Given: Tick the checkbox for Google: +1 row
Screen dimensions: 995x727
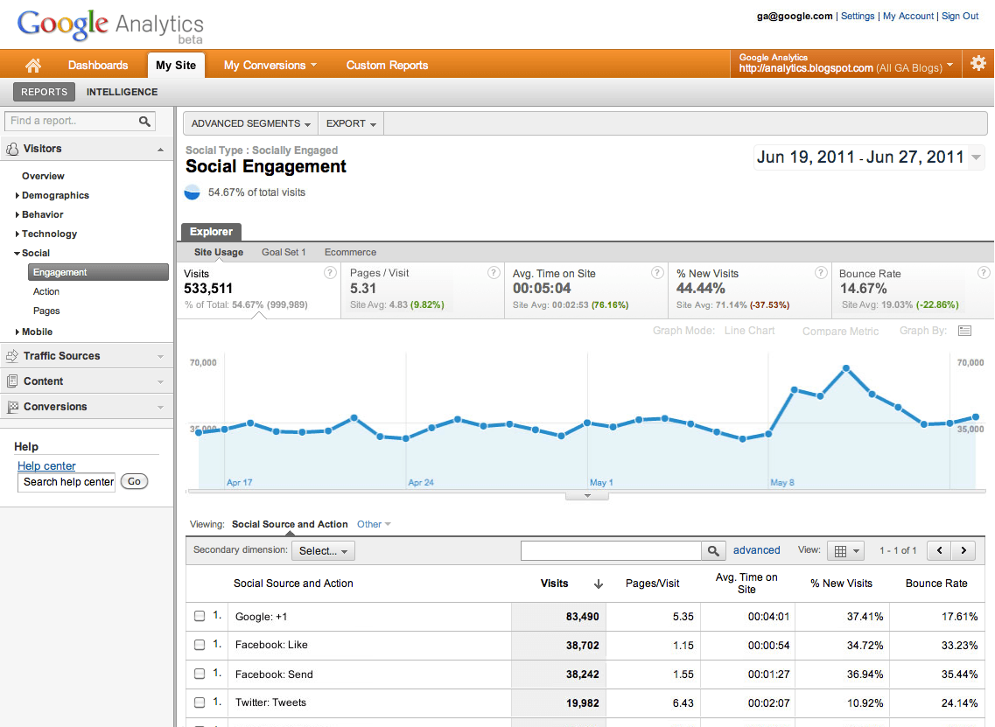Looking at the screenshot, I should (x=200, y=616).
